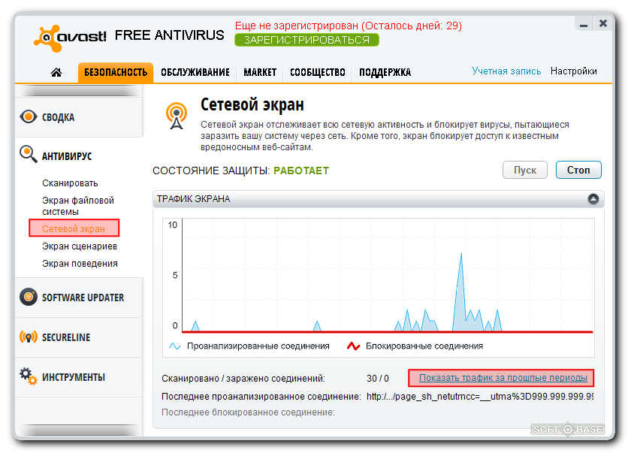
Task: Switch to the ОБСЛУЖИВАНИЕ tab
Action: 195,73
